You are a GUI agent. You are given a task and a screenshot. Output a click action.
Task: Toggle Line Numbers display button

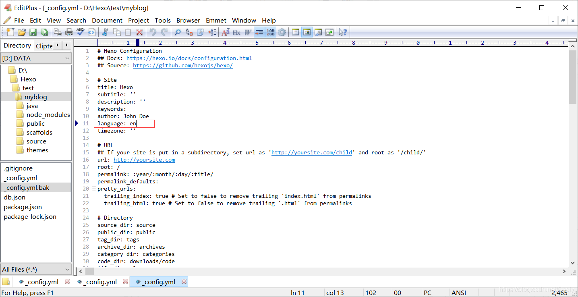pos(271,32)
